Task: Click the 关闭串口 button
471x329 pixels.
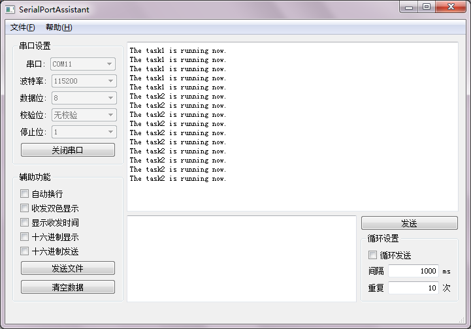Action: point(68,150)
